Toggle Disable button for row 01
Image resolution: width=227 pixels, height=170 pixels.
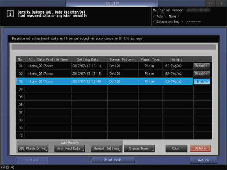tap(202, 66)
